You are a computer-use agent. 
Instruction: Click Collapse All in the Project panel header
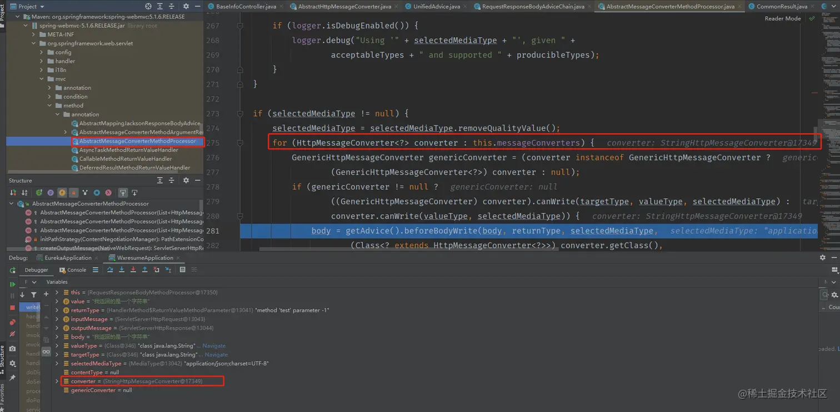tap(171, 6)
